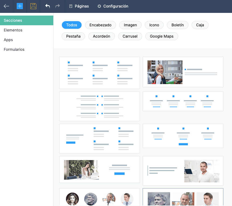
Task: Click the save floppy disk icon
Action: [33, 6]
